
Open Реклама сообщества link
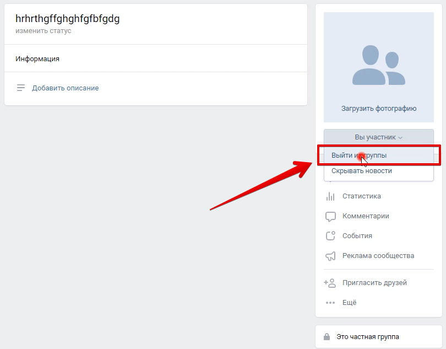(x=378, y=256)
